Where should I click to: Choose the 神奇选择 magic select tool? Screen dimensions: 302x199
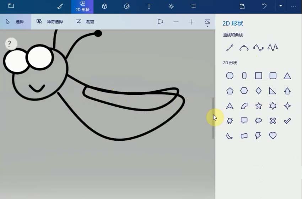(50, 22)
